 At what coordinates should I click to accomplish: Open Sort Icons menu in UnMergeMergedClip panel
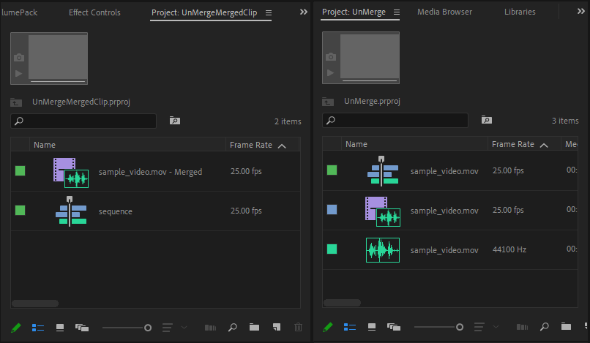click(x=168, y=328)
